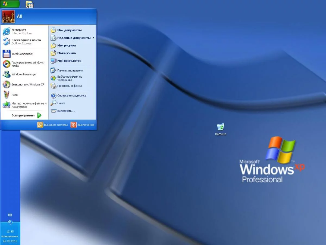Open Мои документы folder

pos(72,30)
